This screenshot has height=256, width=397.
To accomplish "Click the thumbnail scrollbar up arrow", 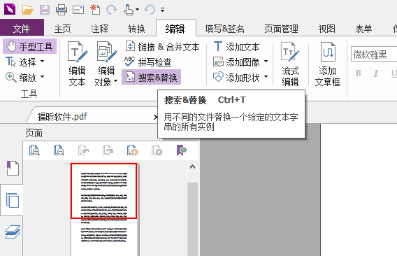I will coord(192,166).
